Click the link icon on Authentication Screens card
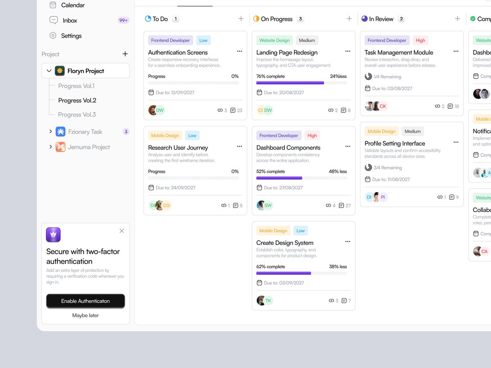 click(x=220, y=110)
